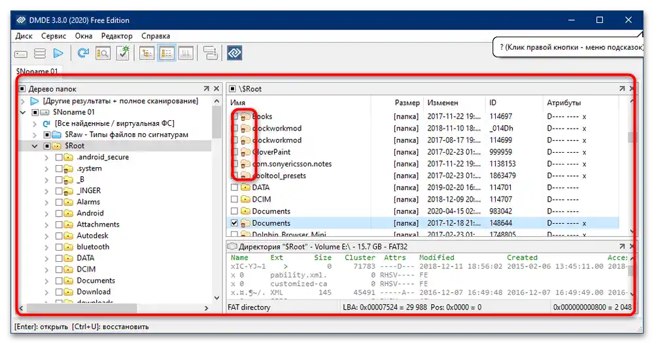
Task: Open the Окна menu
Action: pyautogui.click(x=84, y=36)
